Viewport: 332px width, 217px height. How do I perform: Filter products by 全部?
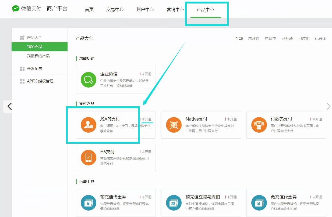point(239,38)
